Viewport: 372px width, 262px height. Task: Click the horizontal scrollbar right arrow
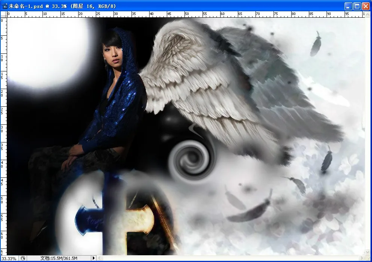pyautogui.click(x=361, y=258)
